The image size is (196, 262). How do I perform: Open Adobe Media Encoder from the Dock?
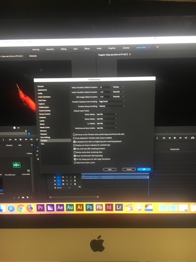[x=50, y=208]
